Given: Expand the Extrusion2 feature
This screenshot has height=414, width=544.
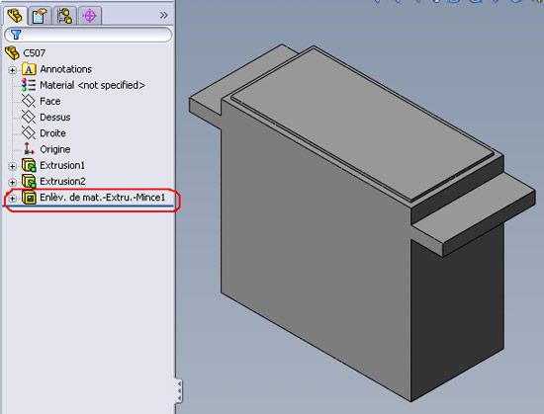Looking at the screenshot, I should point(13,182).
